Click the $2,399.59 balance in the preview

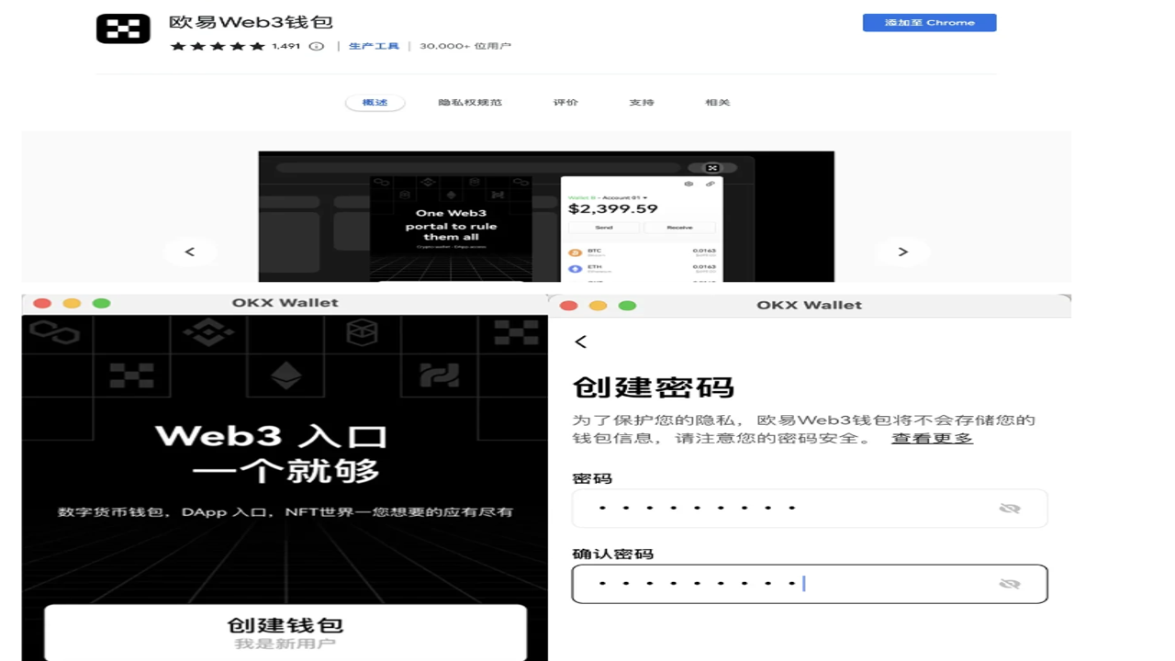[x=613, y=209]
